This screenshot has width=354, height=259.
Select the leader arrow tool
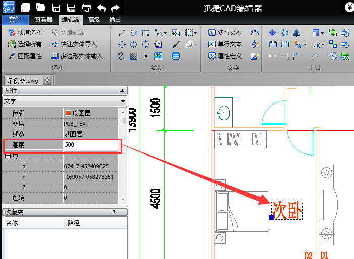pyautogui.click(x=176, y=44)
